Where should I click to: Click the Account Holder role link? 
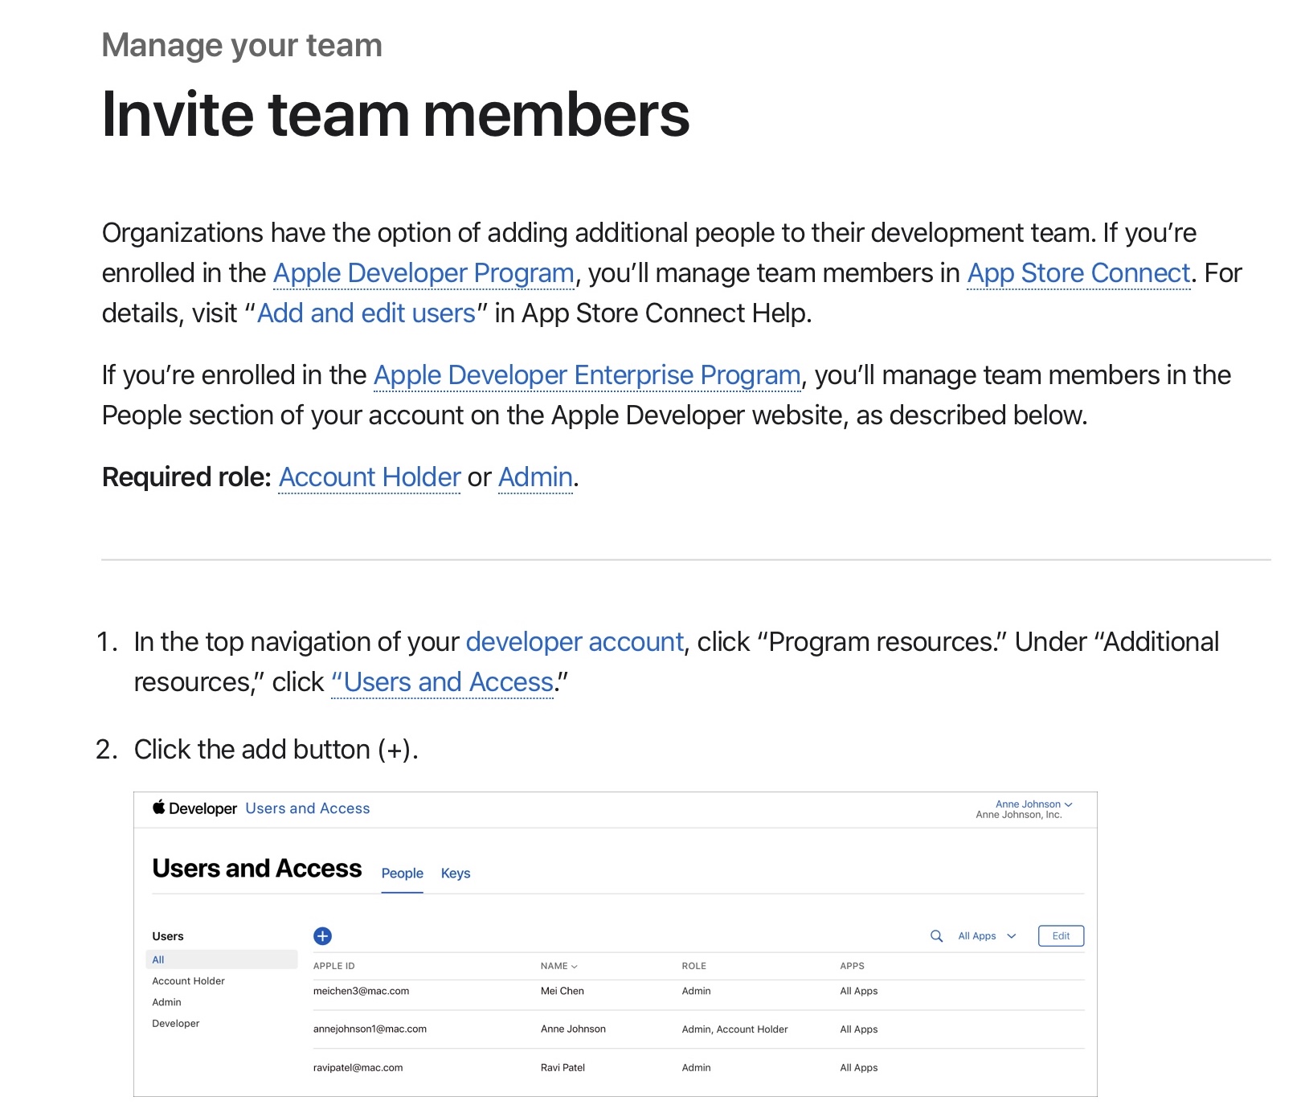370,477
